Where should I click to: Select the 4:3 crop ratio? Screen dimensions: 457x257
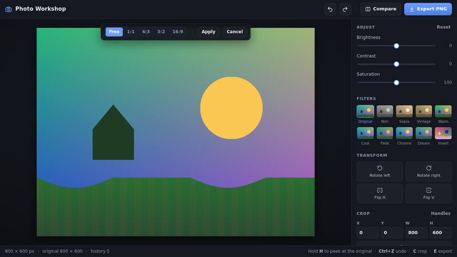tap(146, 32)
